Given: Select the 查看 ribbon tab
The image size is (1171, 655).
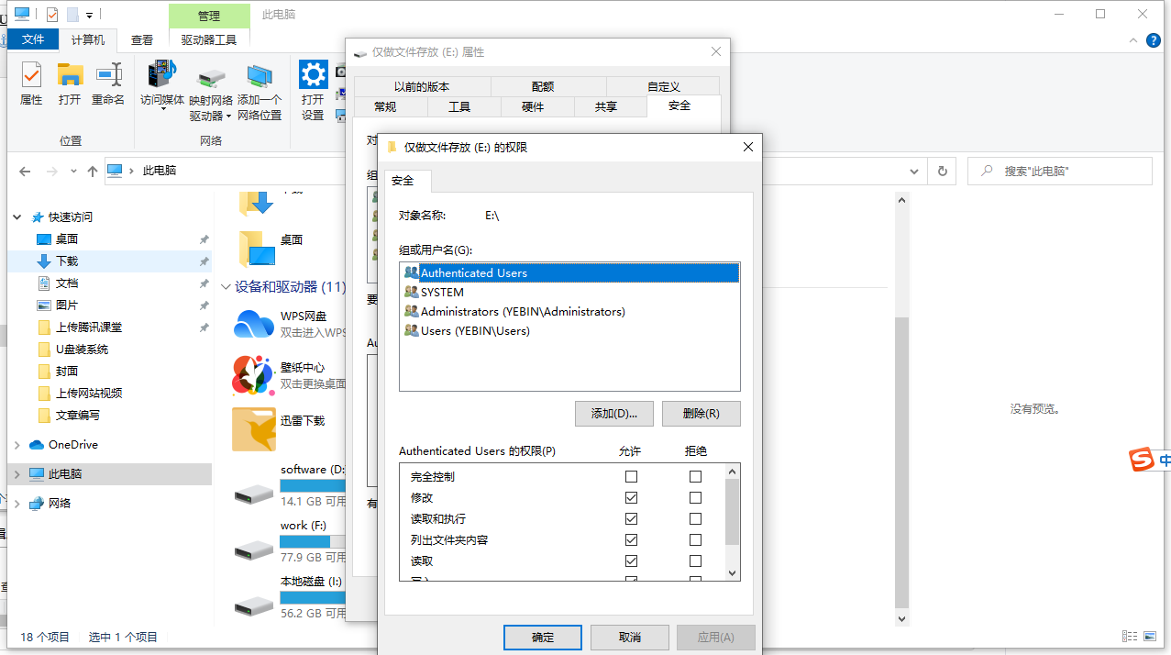Looking at the screenshot, I should [143, 39].
